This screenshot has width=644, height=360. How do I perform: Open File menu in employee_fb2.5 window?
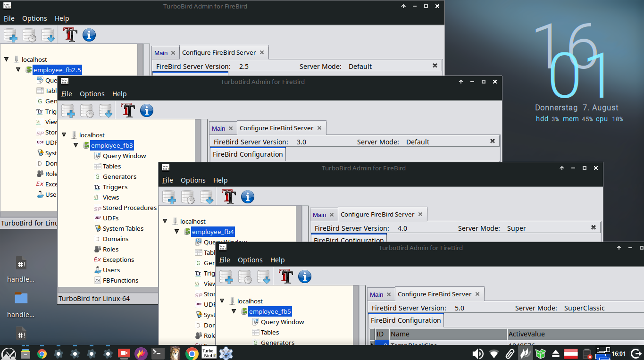click(x=9, y=18)
